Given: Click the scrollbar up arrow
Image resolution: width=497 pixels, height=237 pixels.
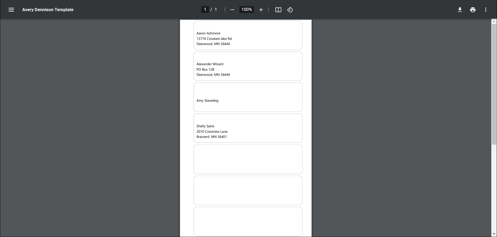Looking at the screenshot, I should tap(494, 21).
